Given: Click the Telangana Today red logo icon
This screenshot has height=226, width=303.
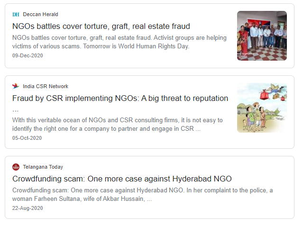Looking at the screenshot, I should point(16,167).
